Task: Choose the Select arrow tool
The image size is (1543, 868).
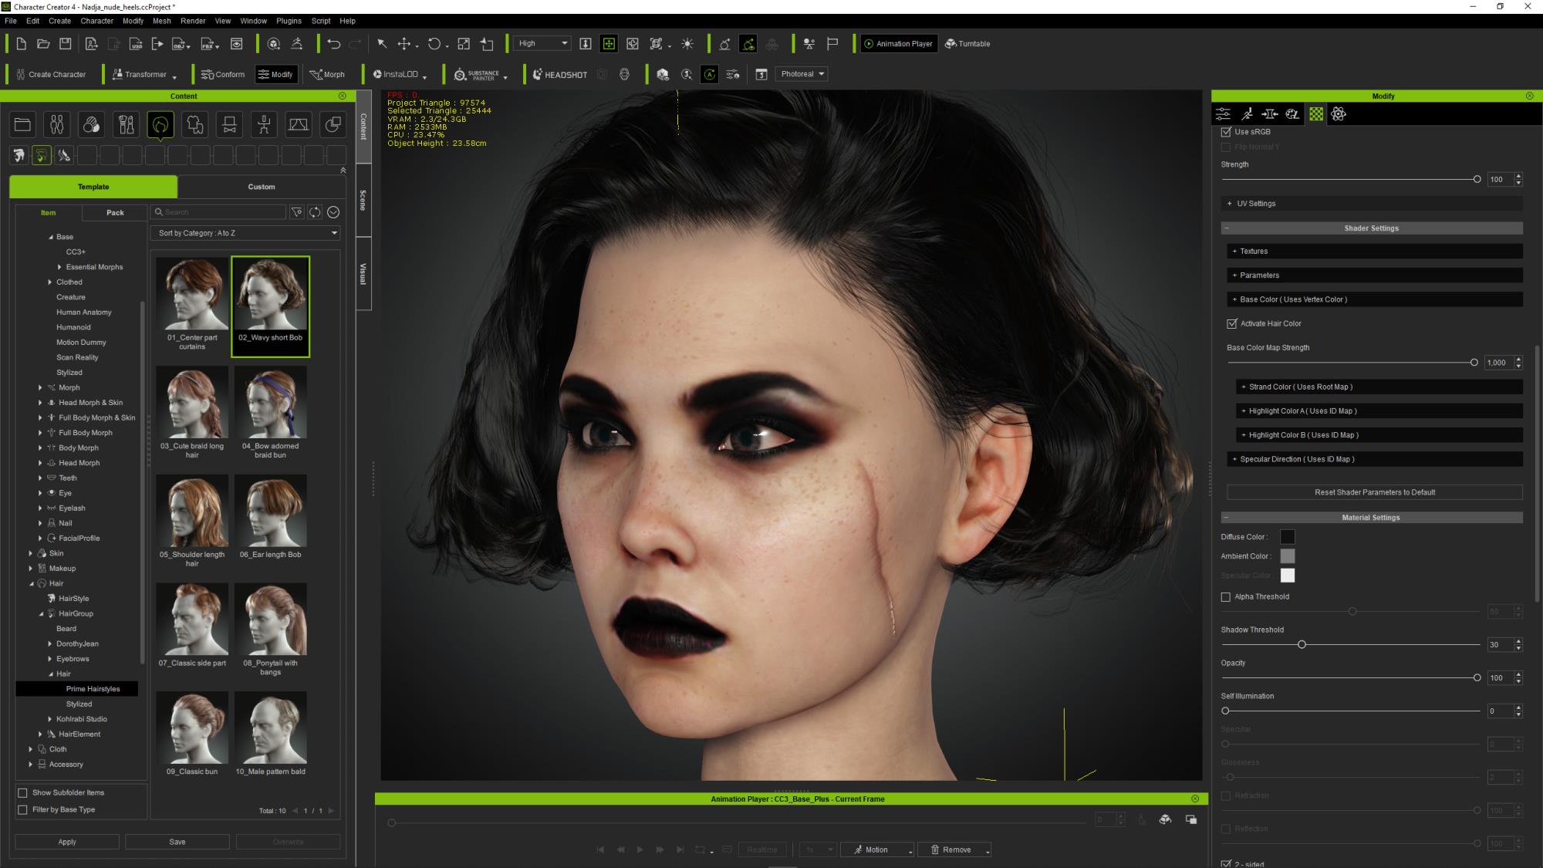Action: tap(382, 44)
